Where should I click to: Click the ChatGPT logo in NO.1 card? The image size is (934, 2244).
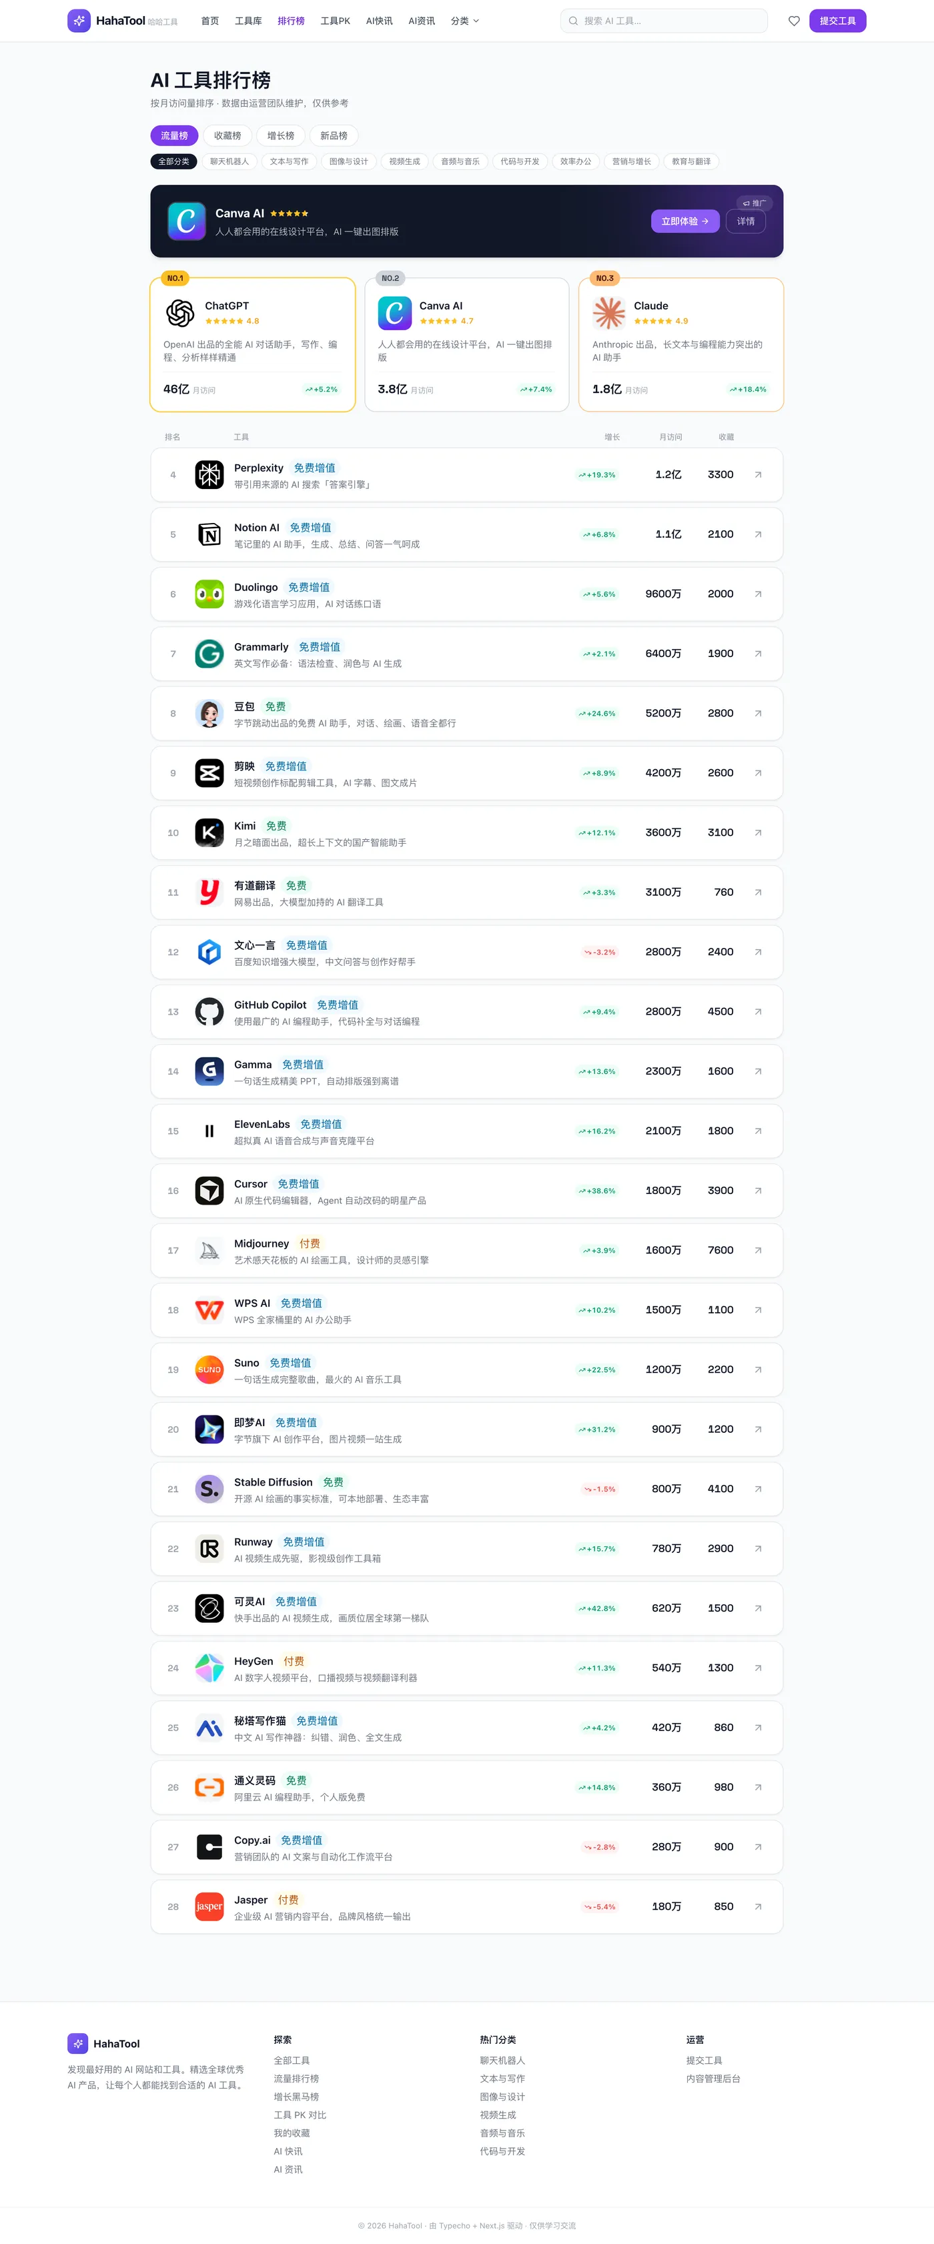(x=179, y=313)
